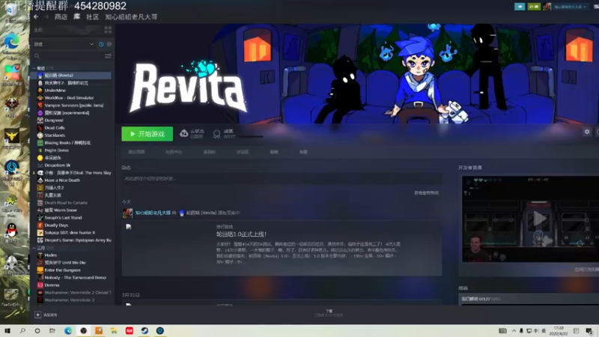Click the Enter the Gungeon game icon

(x=40, y=270)
